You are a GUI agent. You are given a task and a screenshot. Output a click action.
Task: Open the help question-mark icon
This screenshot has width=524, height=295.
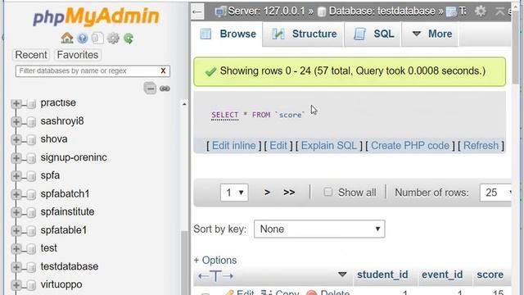82,39
